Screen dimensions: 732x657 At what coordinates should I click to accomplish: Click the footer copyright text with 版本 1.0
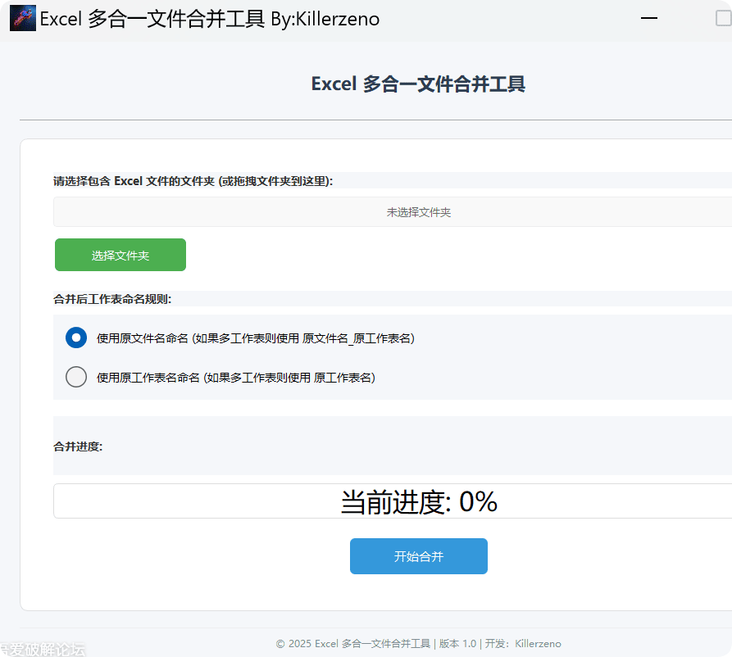pyautogui.click(x=418, y=644)
